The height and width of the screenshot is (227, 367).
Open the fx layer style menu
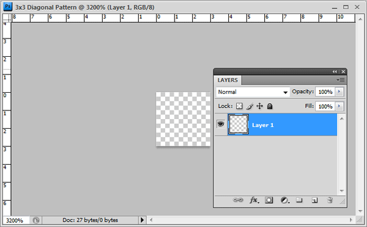(254, 200)
